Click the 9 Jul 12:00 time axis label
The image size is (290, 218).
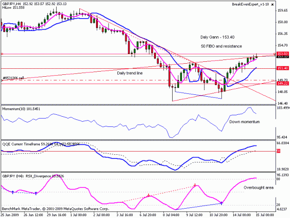194,215
